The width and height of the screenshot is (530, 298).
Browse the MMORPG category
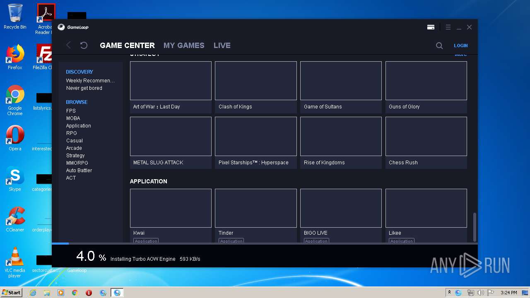(x=77, y=163)
